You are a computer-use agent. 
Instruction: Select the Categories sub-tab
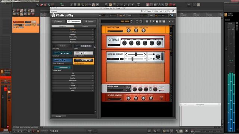63,26
